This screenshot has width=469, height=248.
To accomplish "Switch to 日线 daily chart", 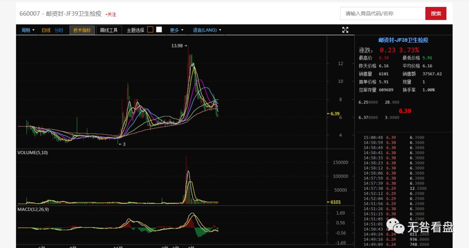I will click(x=46, y=30).
